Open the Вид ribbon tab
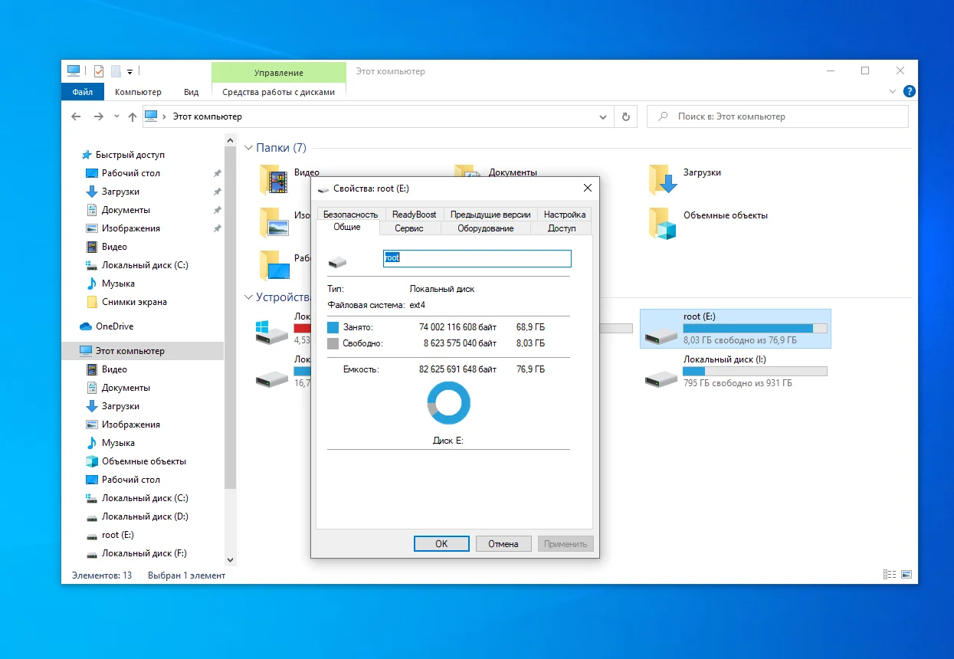This screenshot has height=659, width=954. point(192,92)
